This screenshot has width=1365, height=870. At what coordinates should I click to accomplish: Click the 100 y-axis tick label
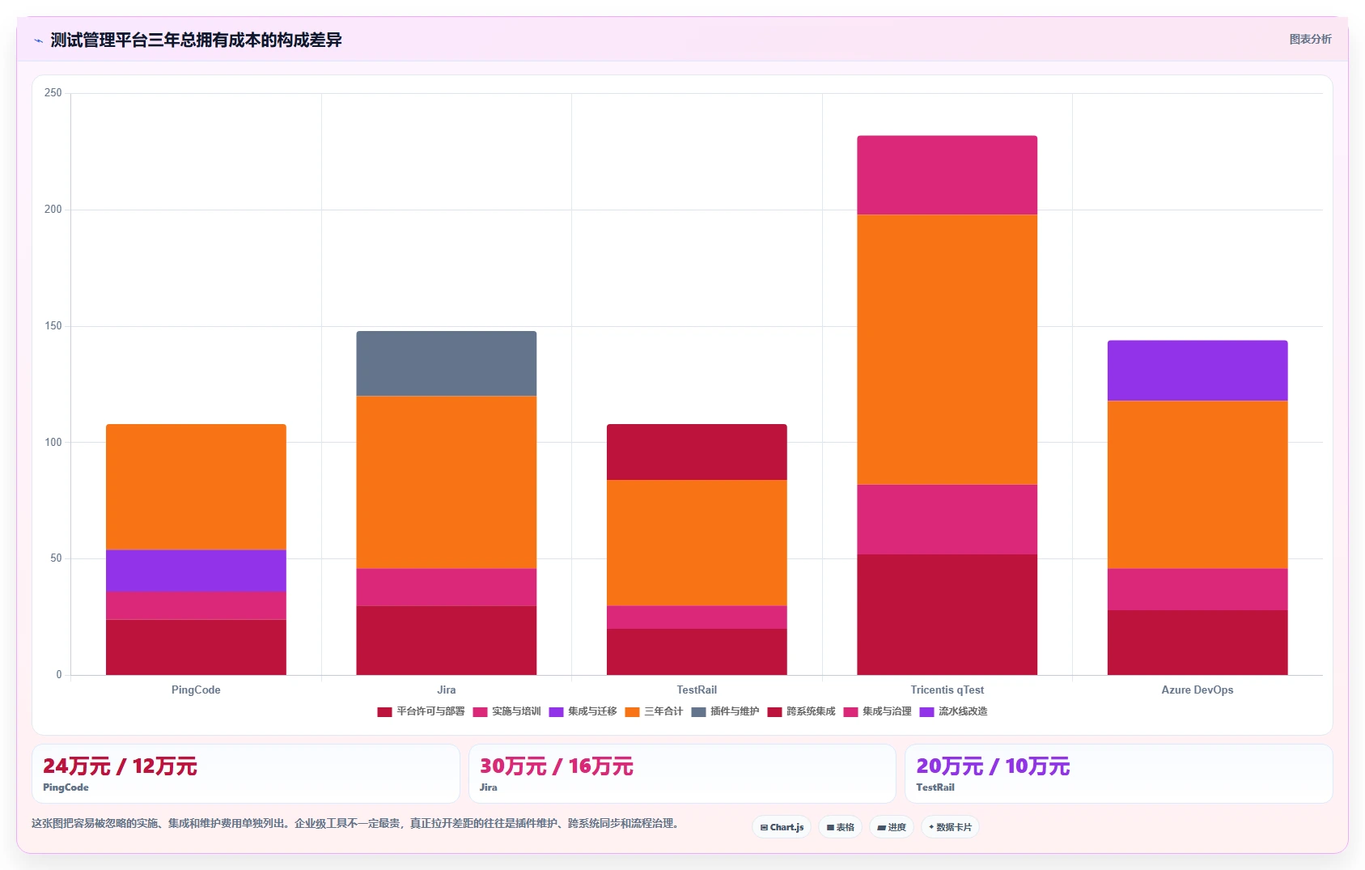(x=53, y=443)
